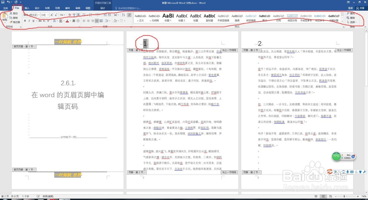This screenshot has height=200, width=368.
Task: Open the change case Aa dropdown
Action: click(62, 15)
